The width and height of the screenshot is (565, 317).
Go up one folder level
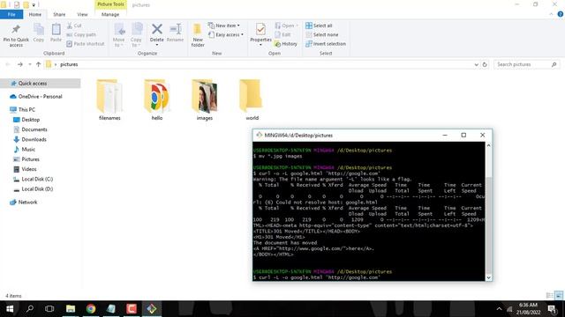pos(38,64)
